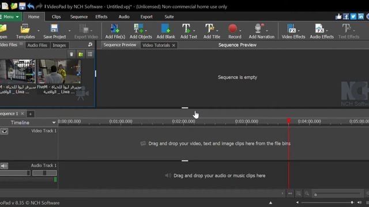Select the Home ribbon tab
This screenshot has height=207, width=369.
(33, 17)
